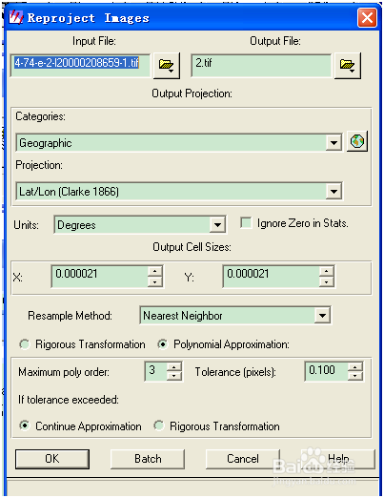Viewport: 384px width, 498px height.
Task: Click the Maximum poly order field
Action: click(x=156, y=371)
